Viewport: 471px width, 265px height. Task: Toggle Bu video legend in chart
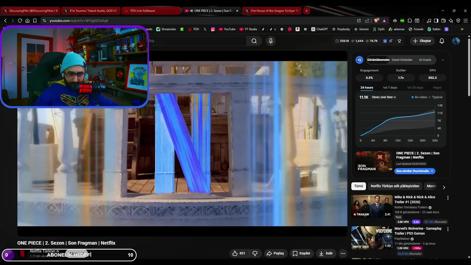coord(419,97)
